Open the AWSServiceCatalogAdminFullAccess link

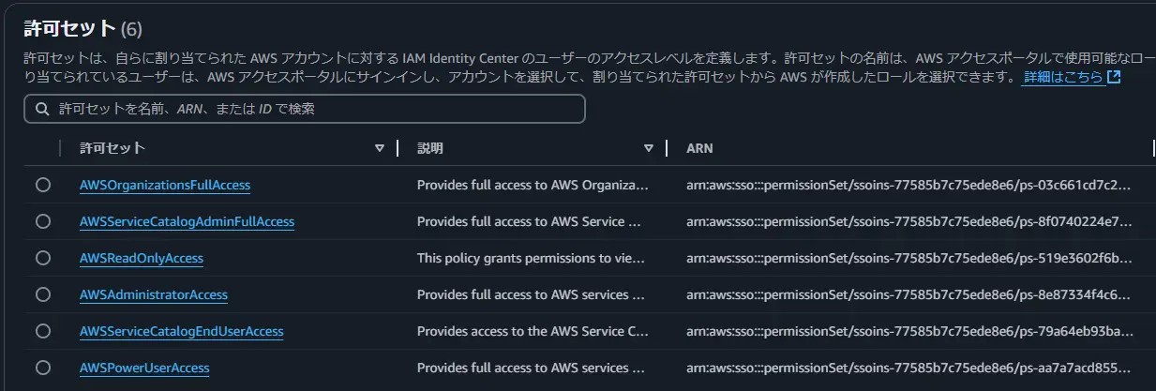187,221
